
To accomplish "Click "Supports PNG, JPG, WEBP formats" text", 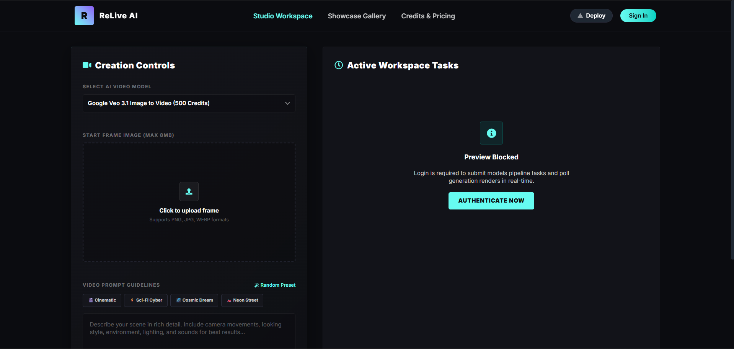I will click(x=189, y=220).
